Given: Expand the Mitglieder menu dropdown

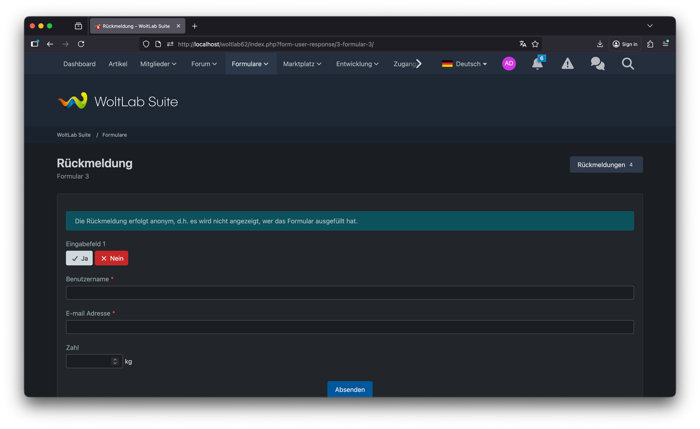Looking at the screenshot, I should tap(158, 64).
